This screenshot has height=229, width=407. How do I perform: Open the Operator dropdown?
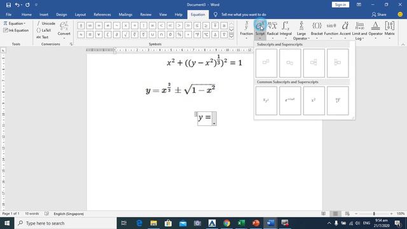tap(376, 31)
